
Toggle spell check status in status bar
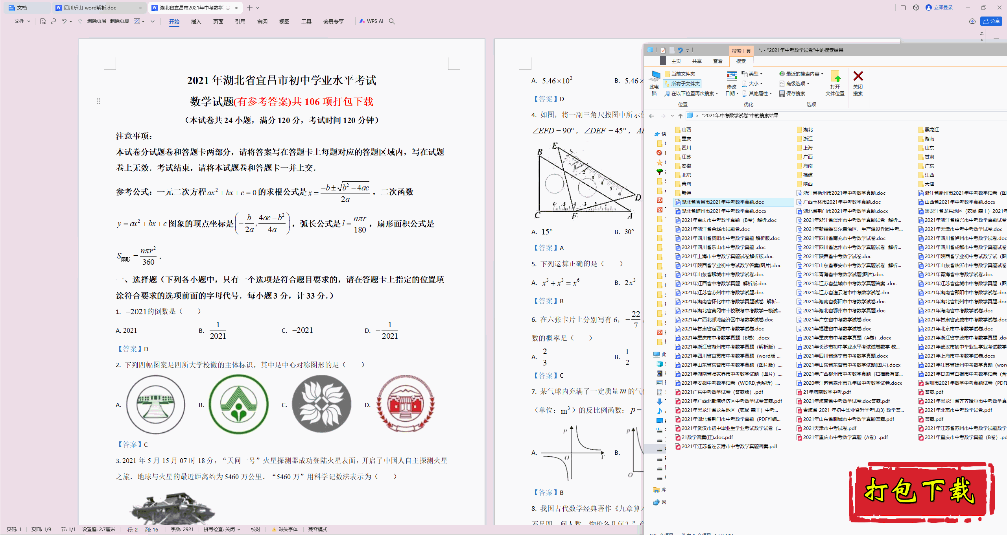[221, 529]
